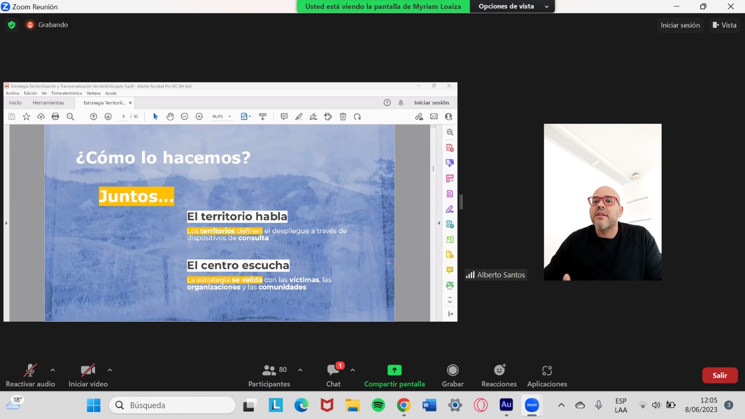
Task: Click the add comment note icon
Action: [284, 116]
